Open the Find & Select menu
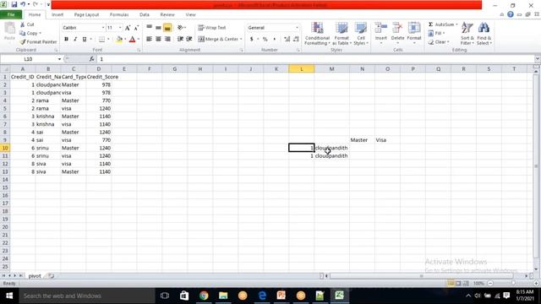541x304 pixels. click(x=484, y=34)
